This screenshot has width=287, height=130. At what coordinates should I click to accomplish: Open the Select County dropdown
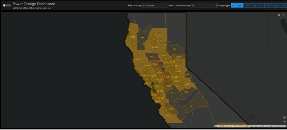155,5
